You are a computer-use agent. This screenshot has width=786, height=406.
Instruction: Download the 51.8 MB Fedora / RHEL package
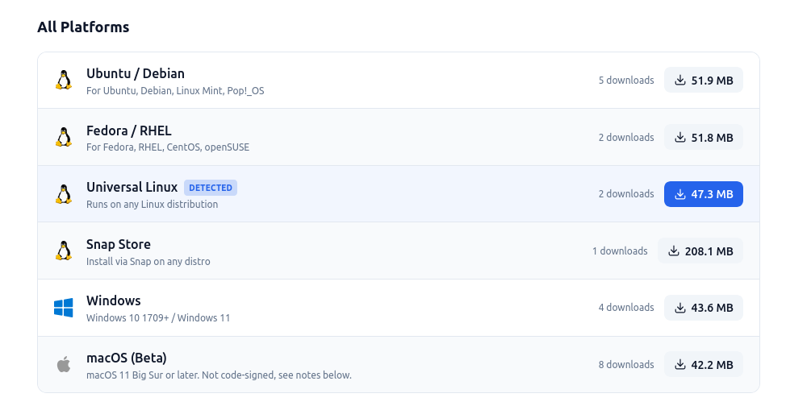[703, 137]
